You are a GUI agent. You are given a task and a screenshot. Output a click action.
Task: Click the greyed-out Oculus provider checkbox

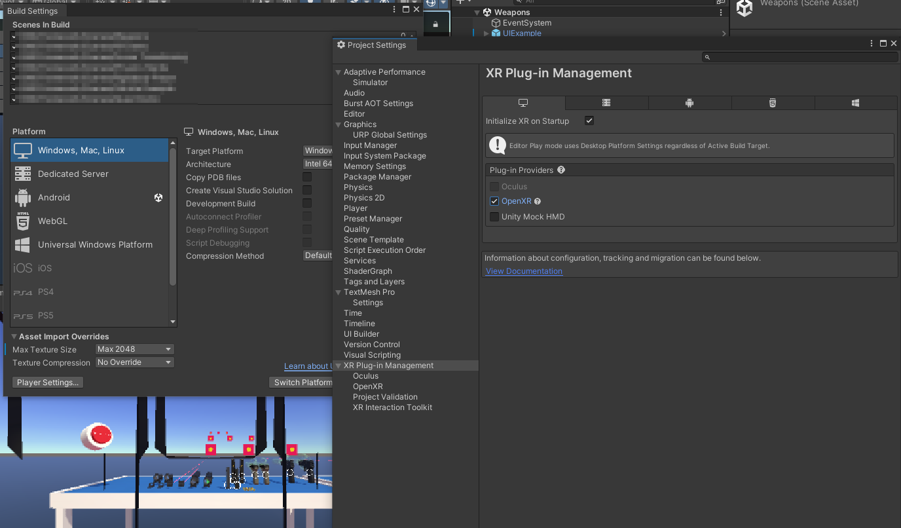pyautogui.click(x=494, y=187)
